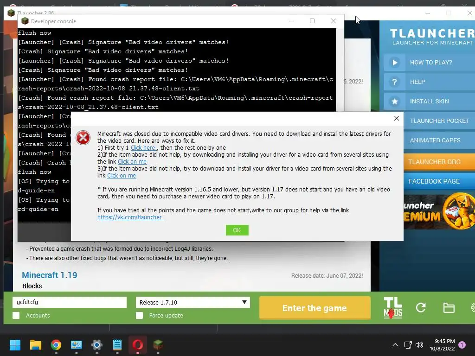Toggle the Accounts checkbox
Viewport: 475px width, 356px height.
[x=16, y=315]
